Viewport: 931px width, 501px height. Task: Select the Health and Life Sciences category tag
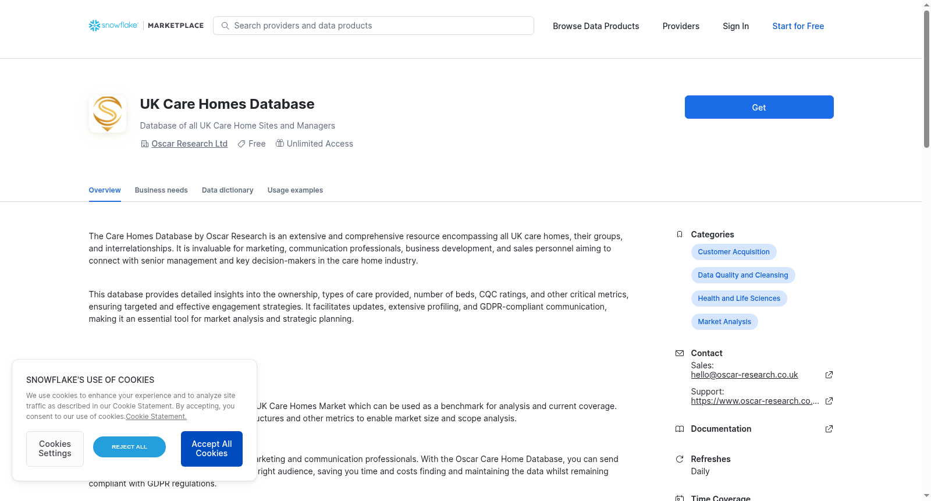tap(739, 299)
